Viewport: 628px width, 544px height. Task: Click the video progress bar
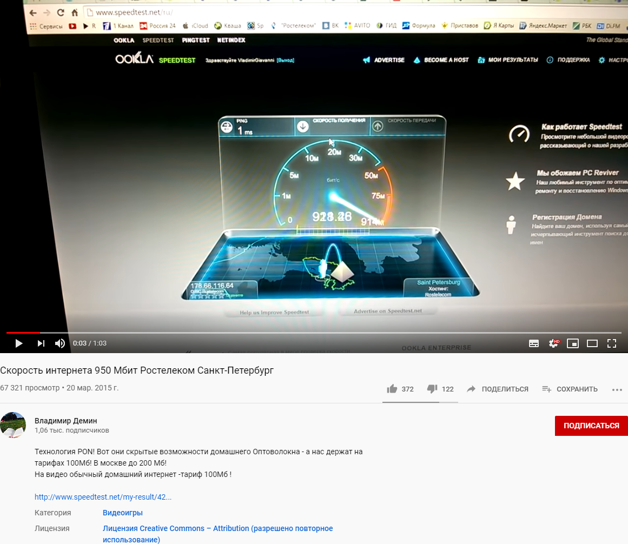point(314,333)
